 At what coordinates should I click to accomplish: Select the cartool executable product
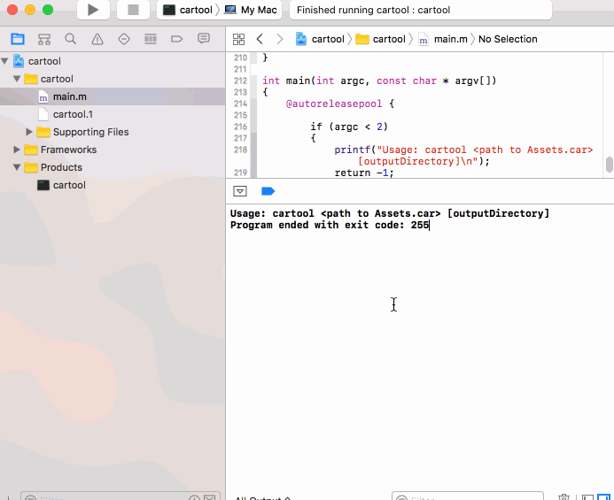(61, 185)
